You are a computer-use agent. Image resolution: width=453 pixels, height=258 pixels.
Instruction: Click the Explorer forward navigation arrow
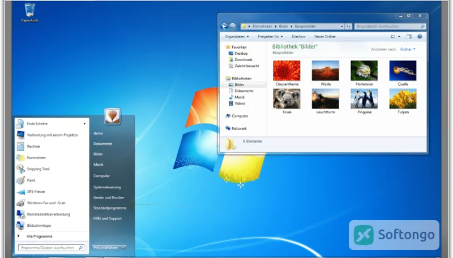click(x=233, y=27)
